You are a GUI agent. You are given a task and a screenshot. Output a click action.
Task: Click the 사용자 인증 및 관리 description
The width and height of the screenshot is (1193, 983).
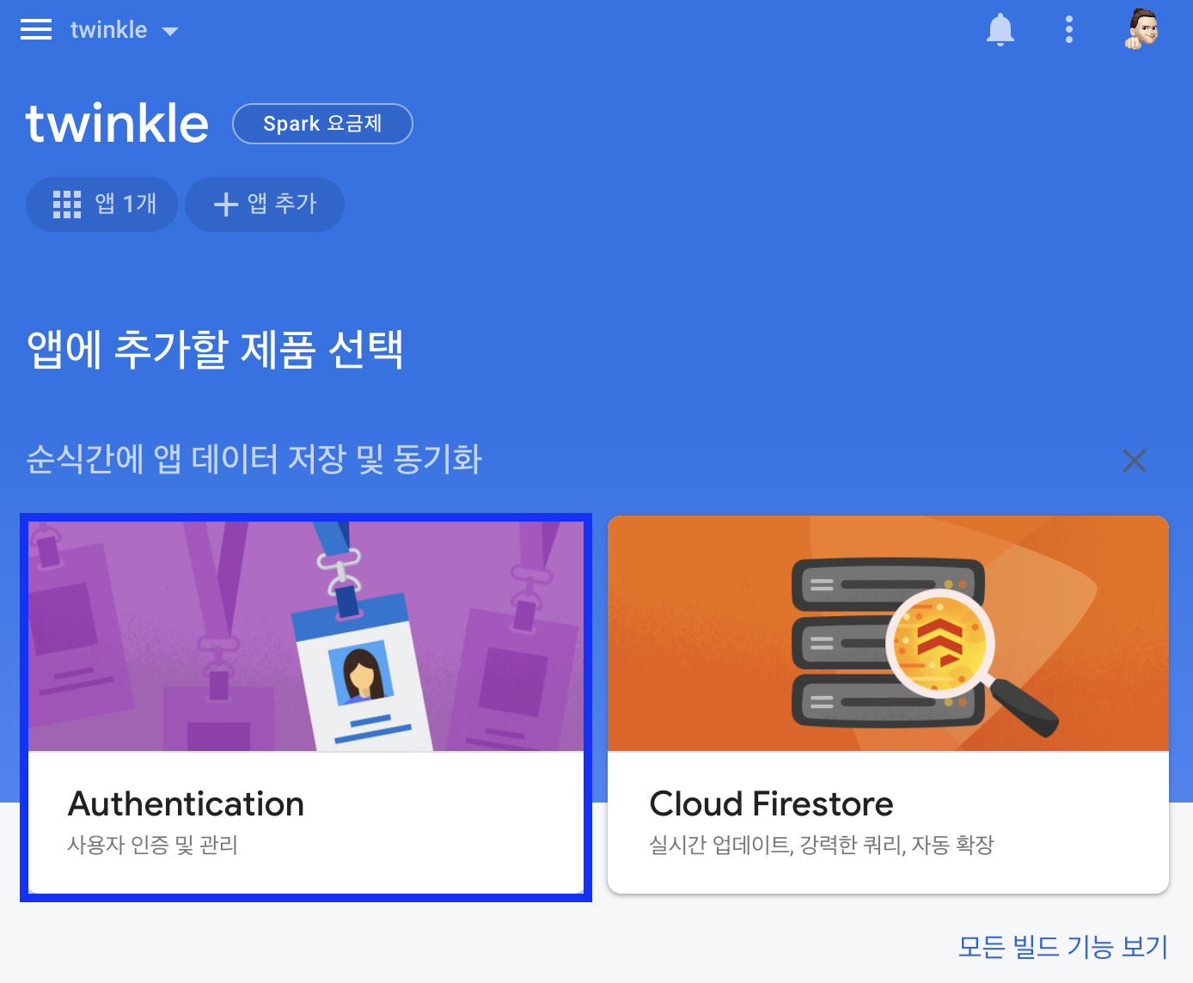pyautogui.click(x=152, y=846)
